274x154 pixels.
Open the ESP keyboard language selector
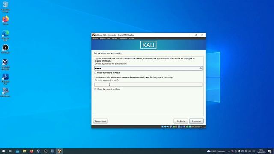tap(254, 151)
